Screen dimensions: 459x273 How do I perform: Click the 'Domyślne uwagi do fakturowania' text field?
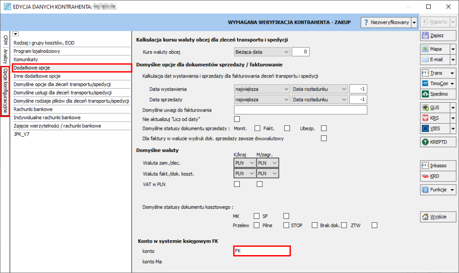click(x=300, y=110)
